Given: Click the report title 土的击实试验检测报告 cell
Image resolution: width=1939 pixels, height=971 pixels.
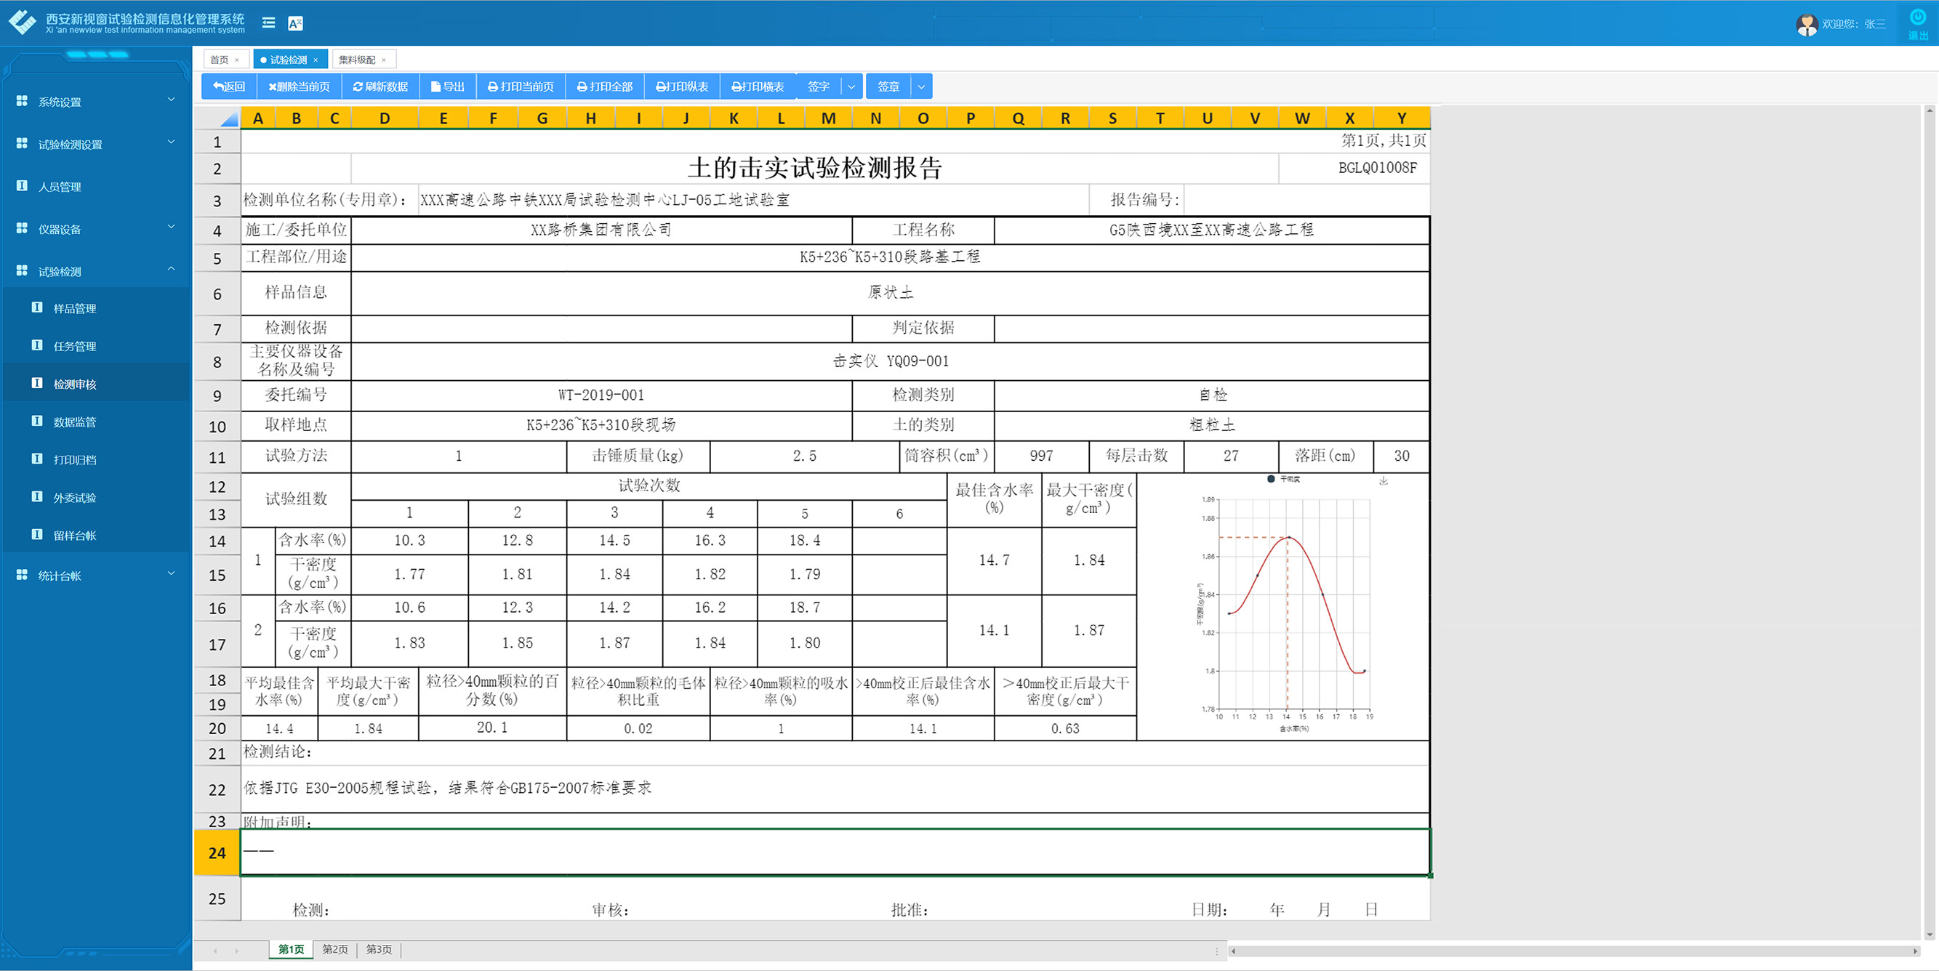Looking at the screenshot, I should click(814, 168).
